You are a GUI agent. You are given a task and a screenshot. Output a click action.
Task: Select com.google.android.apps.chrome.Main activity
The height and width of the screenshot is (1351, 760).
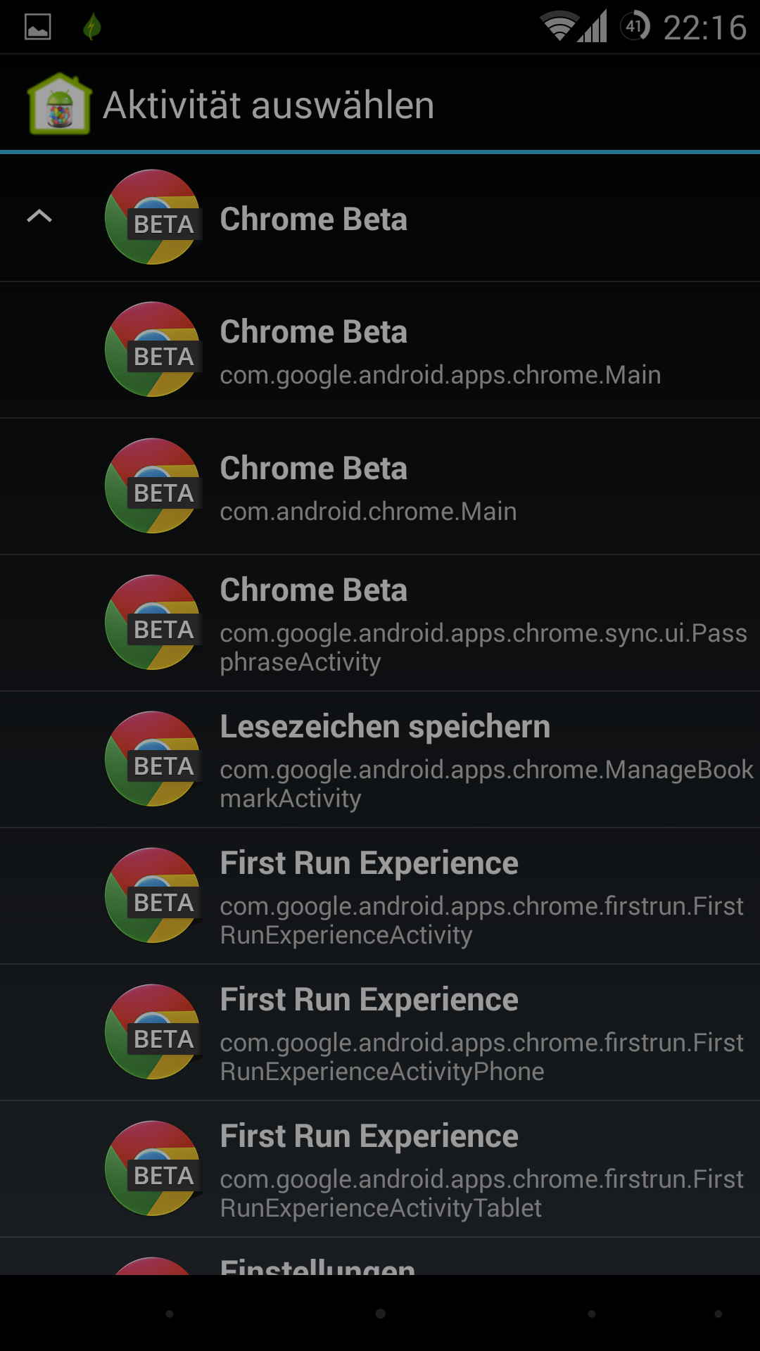coord(380,350)
